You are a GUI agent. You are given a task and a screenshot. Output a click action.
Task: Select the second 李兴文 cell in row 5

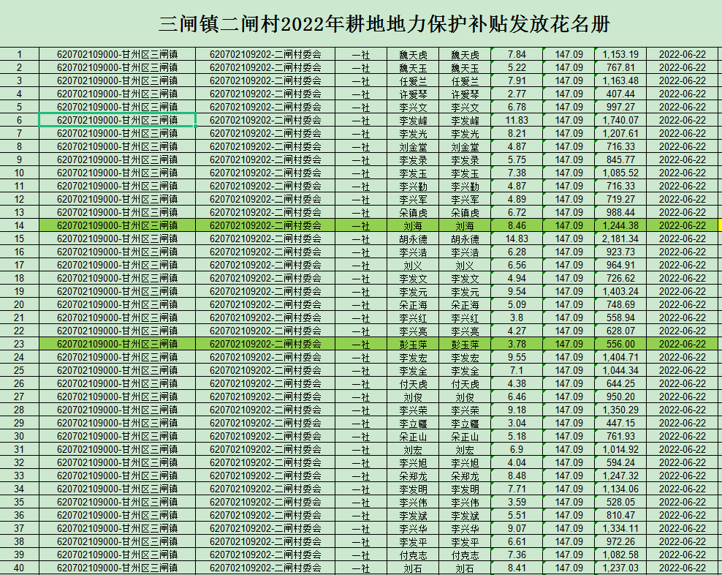coord(465,107)
